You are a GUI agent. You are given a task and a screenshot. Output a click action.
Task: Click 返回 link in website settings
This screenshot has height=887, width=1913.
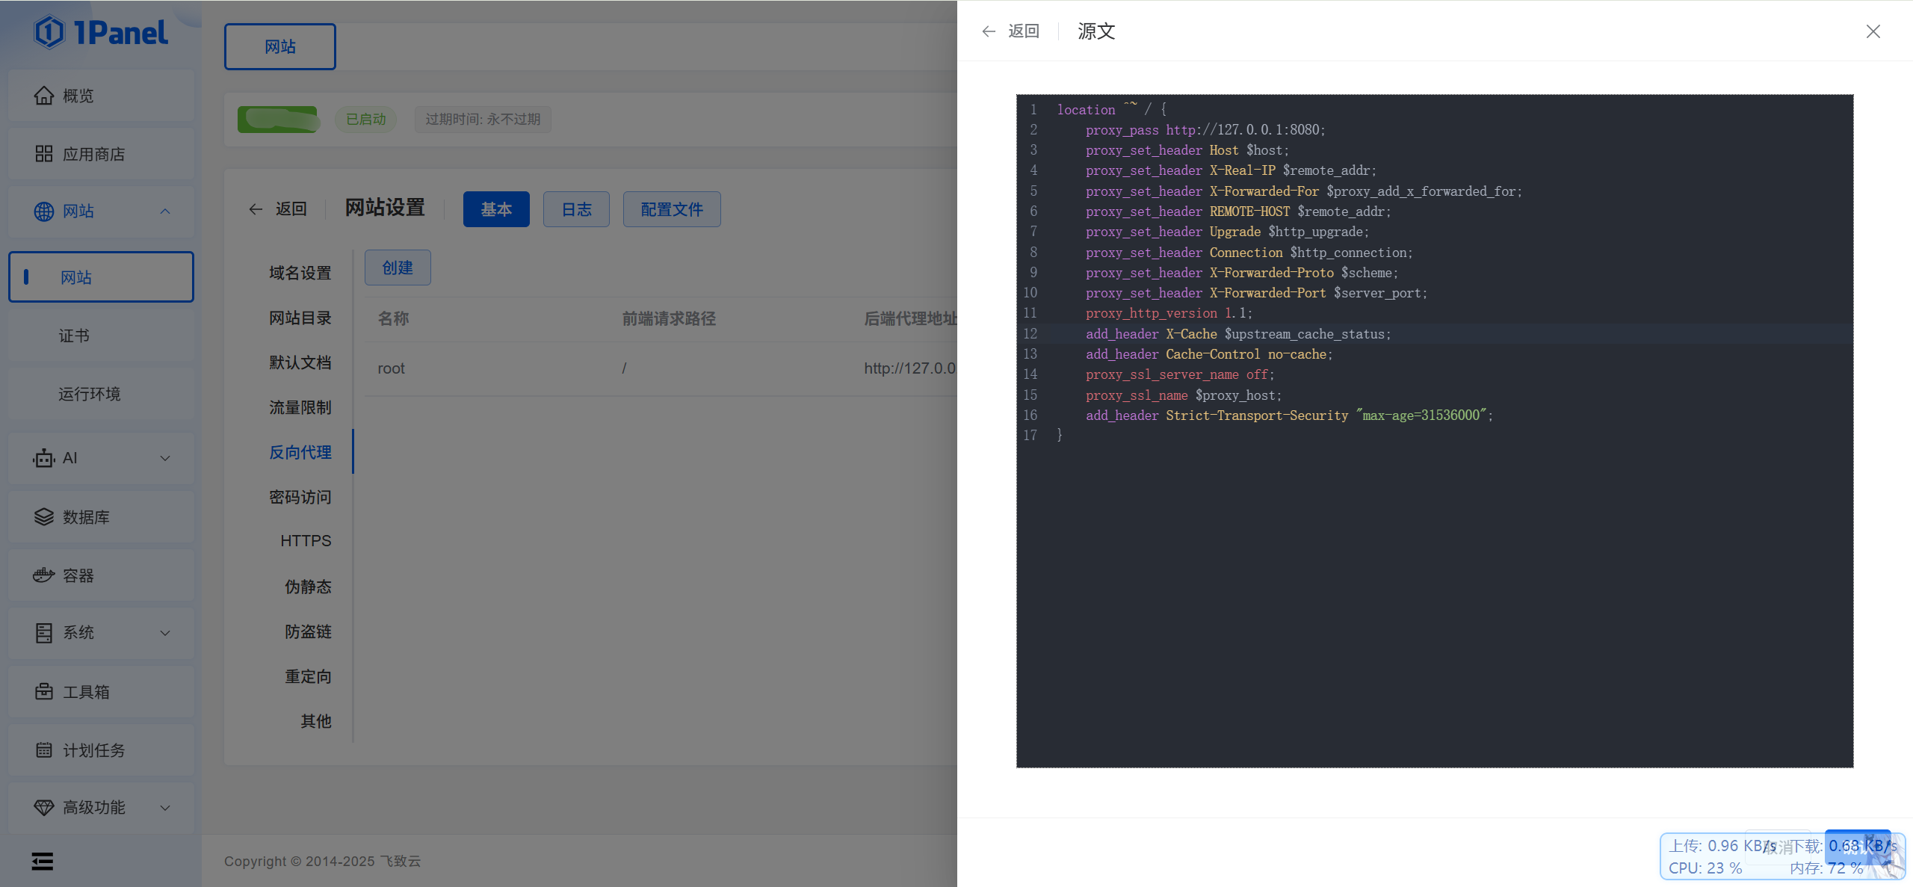click(x=291, y=209)
